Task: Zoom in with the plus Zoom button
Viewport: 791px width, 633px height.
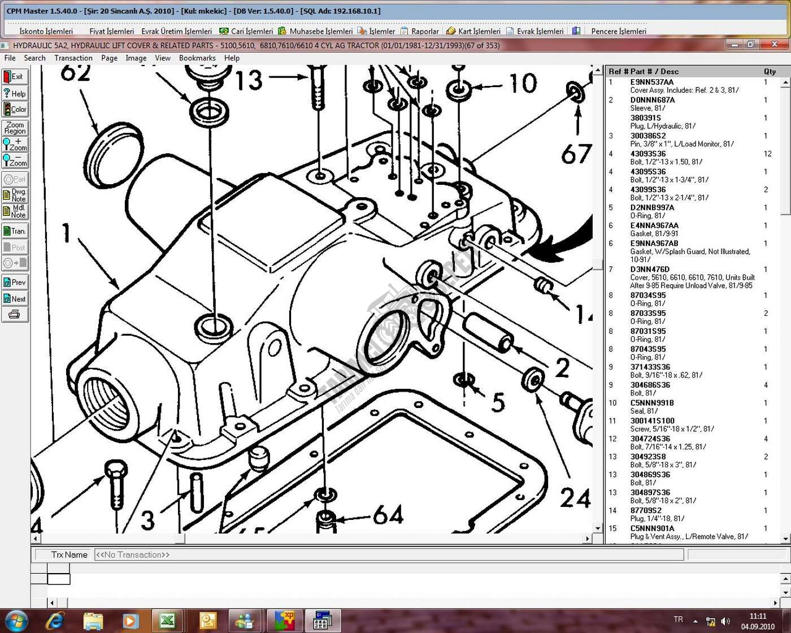Action: (15, 145)
